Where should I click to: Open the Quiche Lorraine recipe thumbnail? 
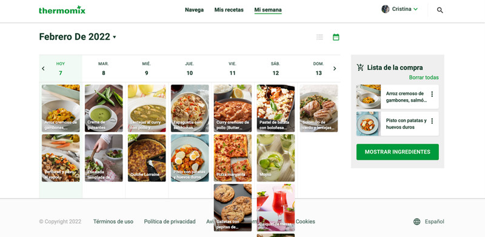[x=147, y=158]
